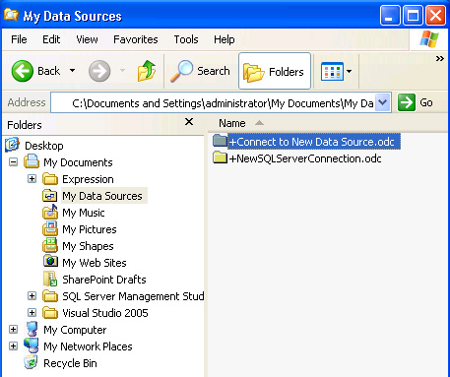Maximize the My Data Sources window
The width and height of the screenshot is (450, 377).
pos(413,15)
